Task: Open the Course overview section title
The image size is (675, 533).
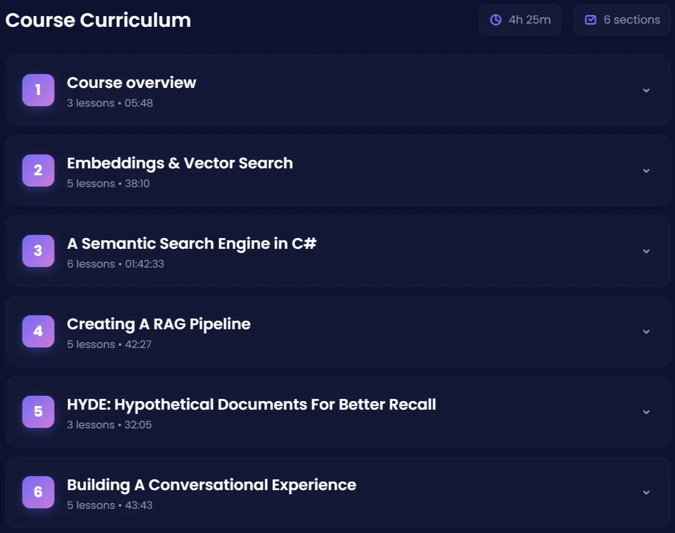Action: [x=131, y=83]
